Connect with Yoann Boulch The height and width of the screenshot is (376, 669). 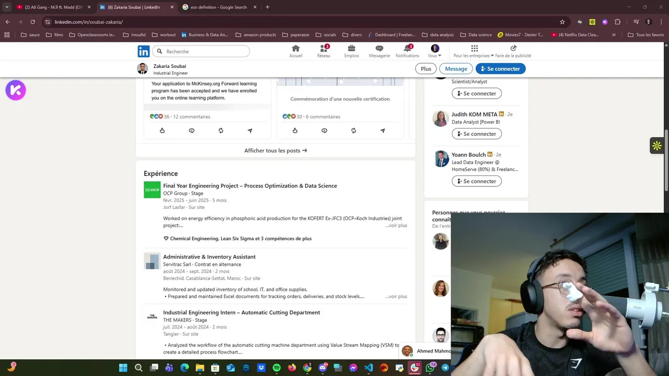pos(477,181)
